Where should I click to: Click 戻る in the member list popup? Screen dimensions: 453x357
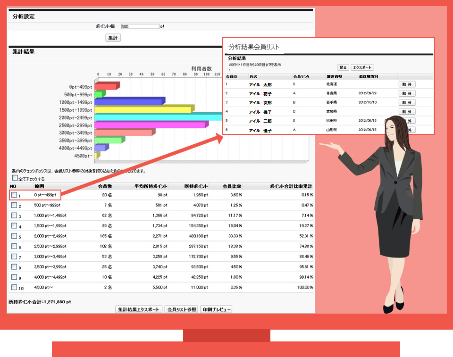343,67
